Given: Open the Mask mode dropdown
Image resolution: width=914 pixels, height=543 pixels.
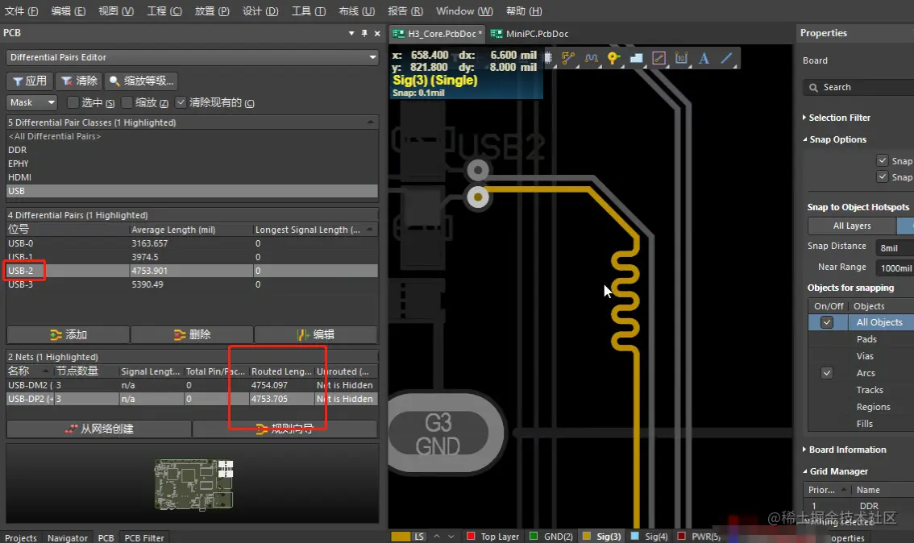Looking at the screenshot, I should pyautogui.click(x=31, y=102).
